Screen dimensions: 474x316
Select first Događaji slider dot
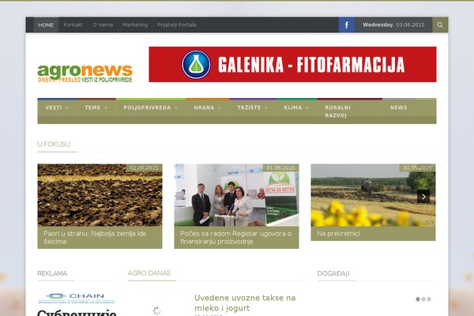click(418, 299)
